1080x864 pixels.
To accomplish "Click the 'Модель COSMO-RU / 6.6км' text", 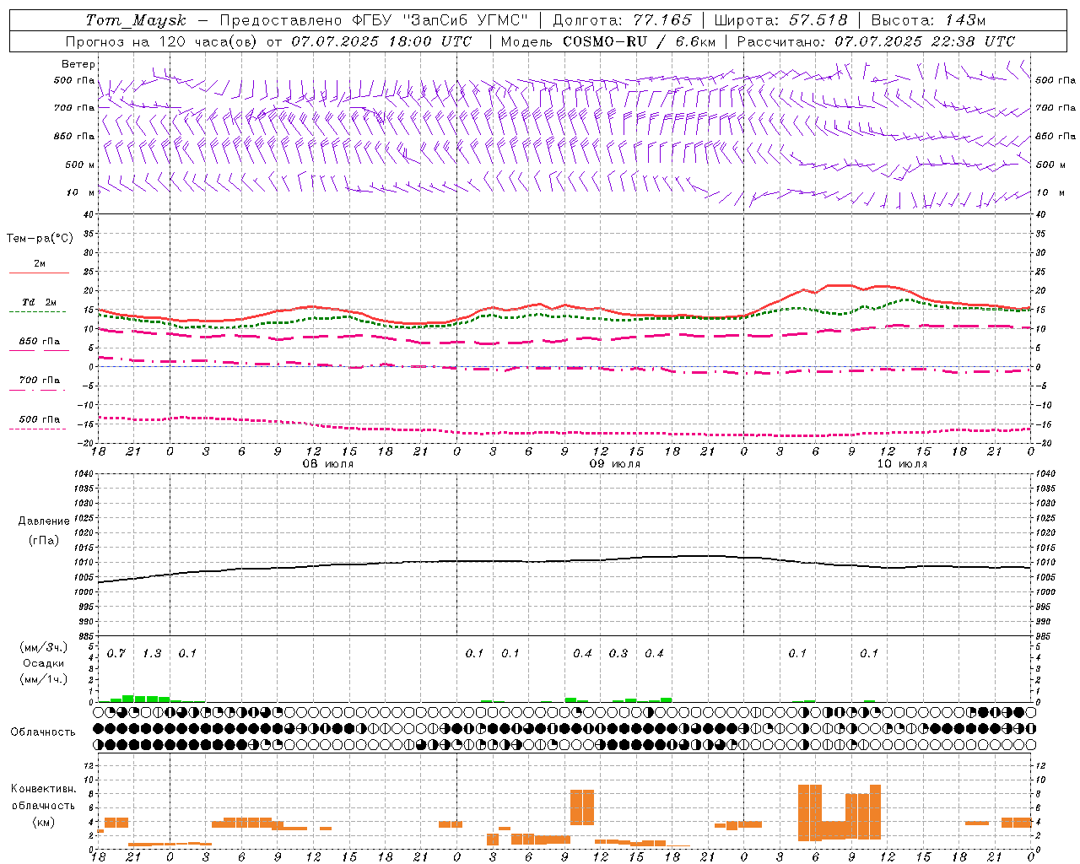I will [608, 41].
